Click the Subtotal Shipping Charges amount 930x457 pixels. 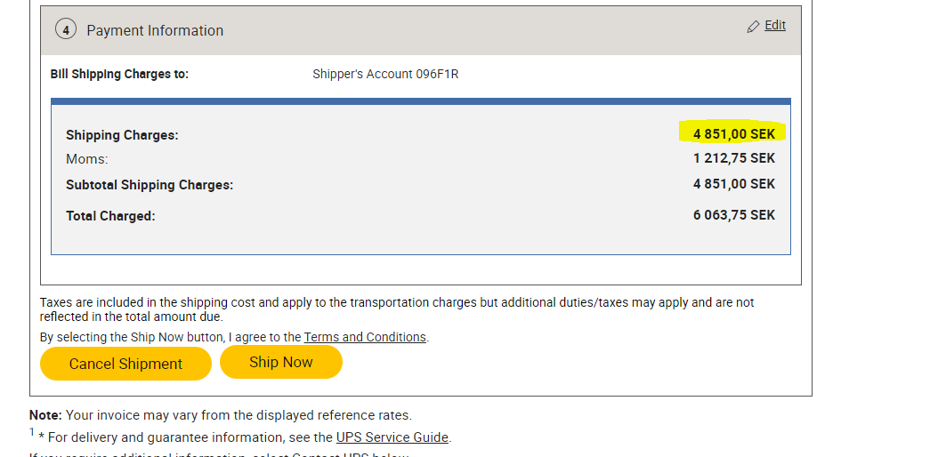[x=733, y=184]
